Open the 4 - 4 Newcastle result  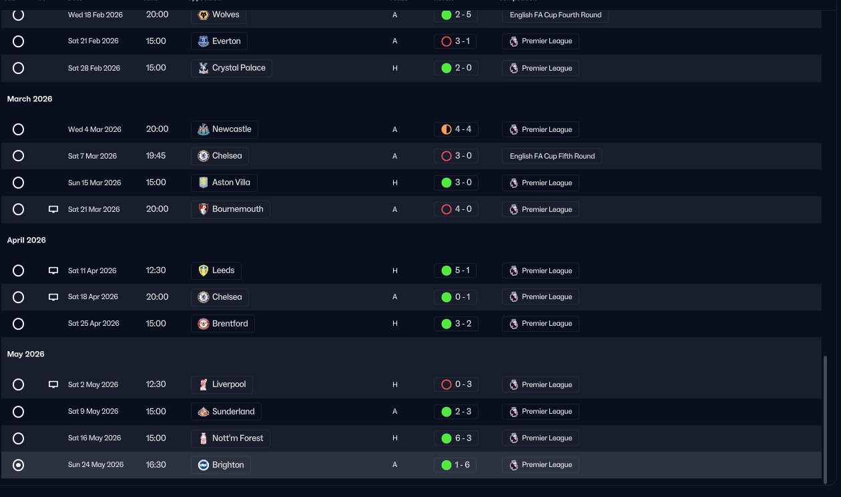[x=456, y=129]
